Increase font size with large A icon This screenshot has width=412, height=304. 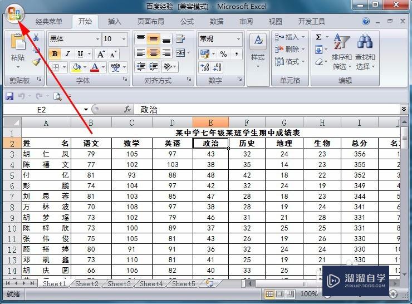pyautogui.click(x=101, y=54)
